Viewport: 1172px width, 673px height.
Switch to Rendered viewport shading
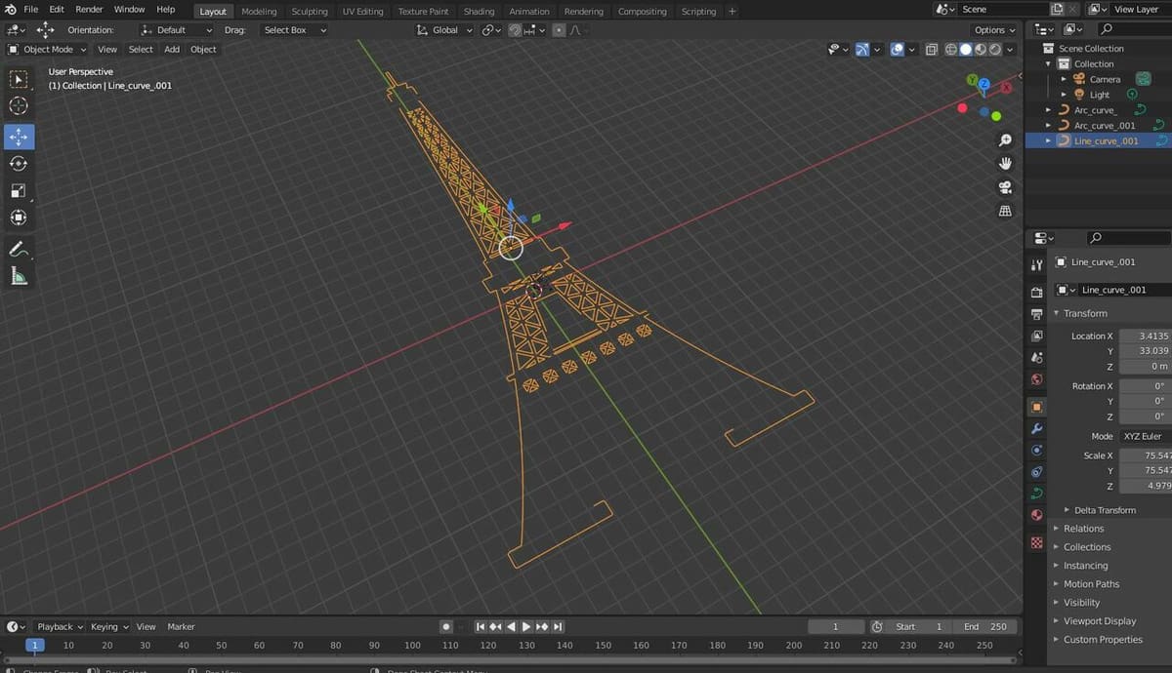coord(995,50)
